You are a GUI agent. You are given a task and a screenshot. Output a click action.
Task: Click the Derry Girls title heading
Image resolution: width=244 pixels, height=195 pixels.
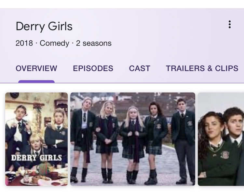click(44, 26)
